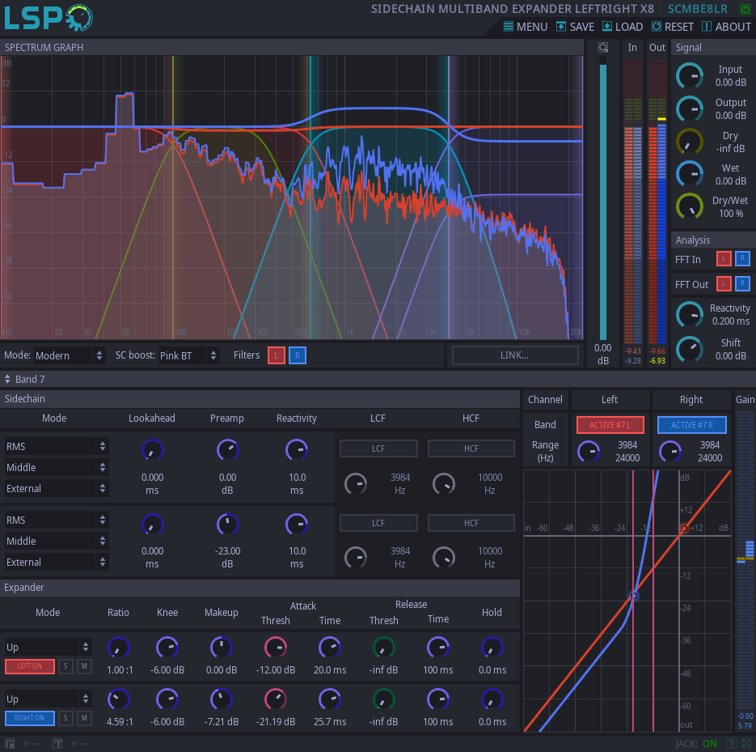Open first sidechain RMS mode dropdown
This screenshot has width=756, height=752.
56,447
